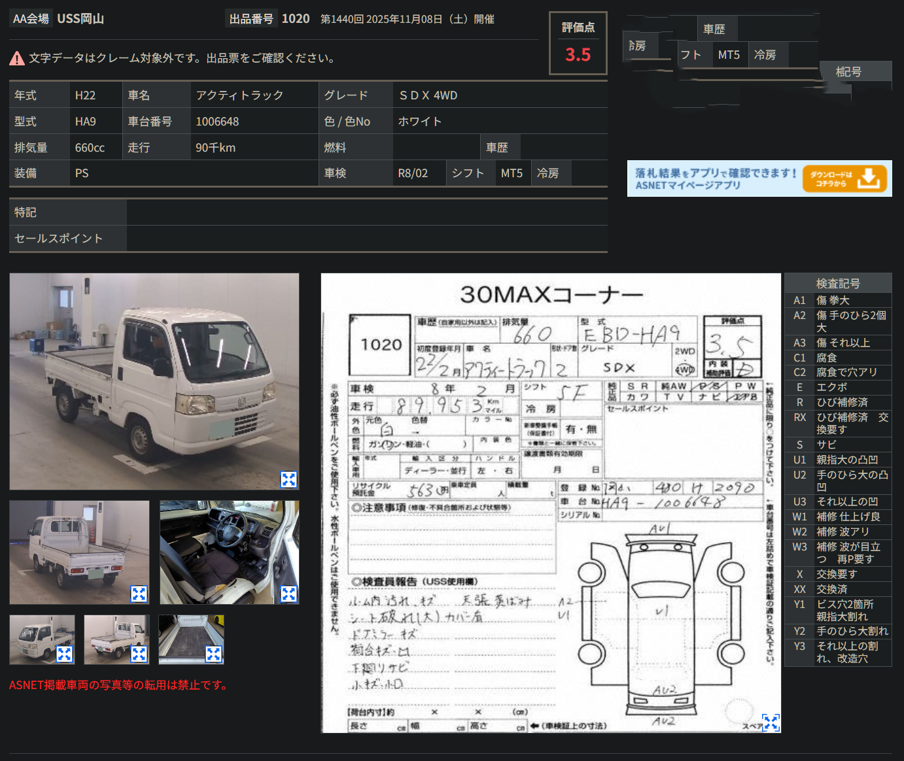Viewport: 904px width, 761px height.
Task: Select legend row A1 傷 拳大
Action: [838, 300]
